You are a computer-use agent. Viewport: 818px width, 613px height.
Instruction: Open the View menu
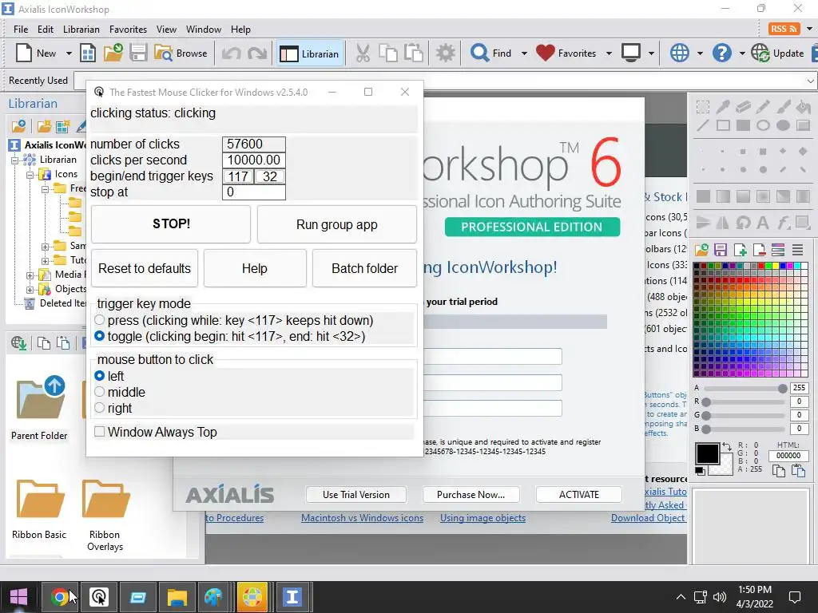pos(166,30)
